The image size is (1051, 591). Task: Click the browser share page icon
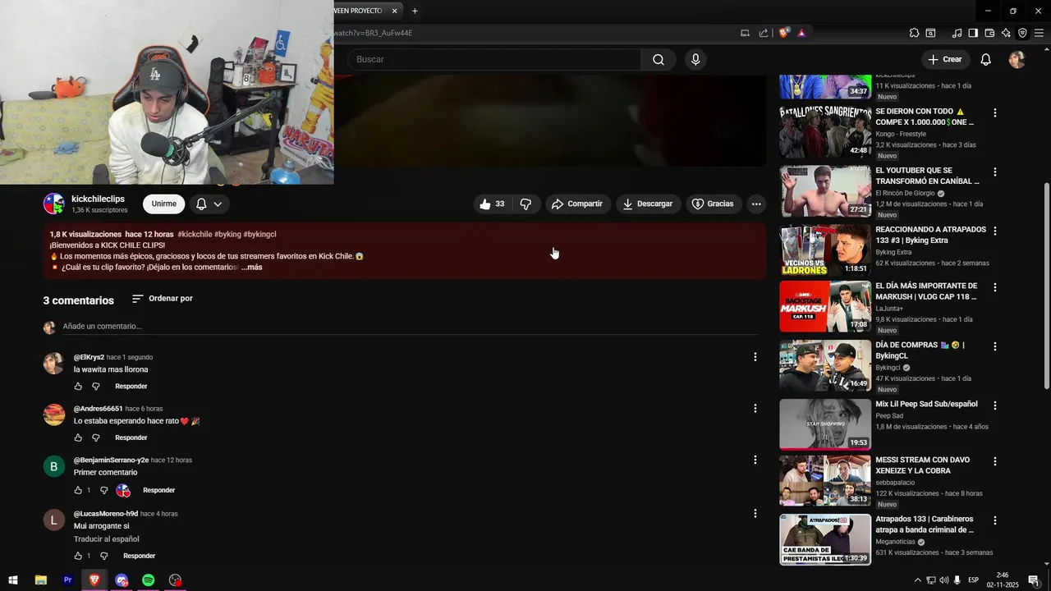[764, 33]
